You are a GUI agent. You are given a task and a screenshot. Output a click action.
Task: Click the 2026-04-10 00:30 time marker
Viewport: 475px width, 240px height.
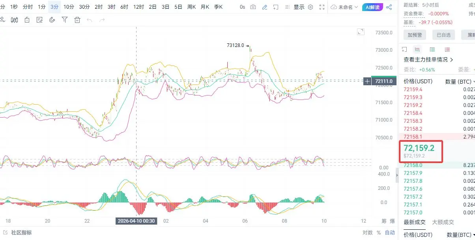136,221
